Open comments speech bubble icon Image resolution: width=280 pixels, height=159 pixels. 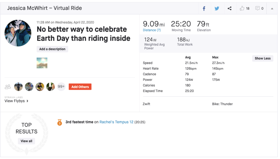click(x=257, y=8)
